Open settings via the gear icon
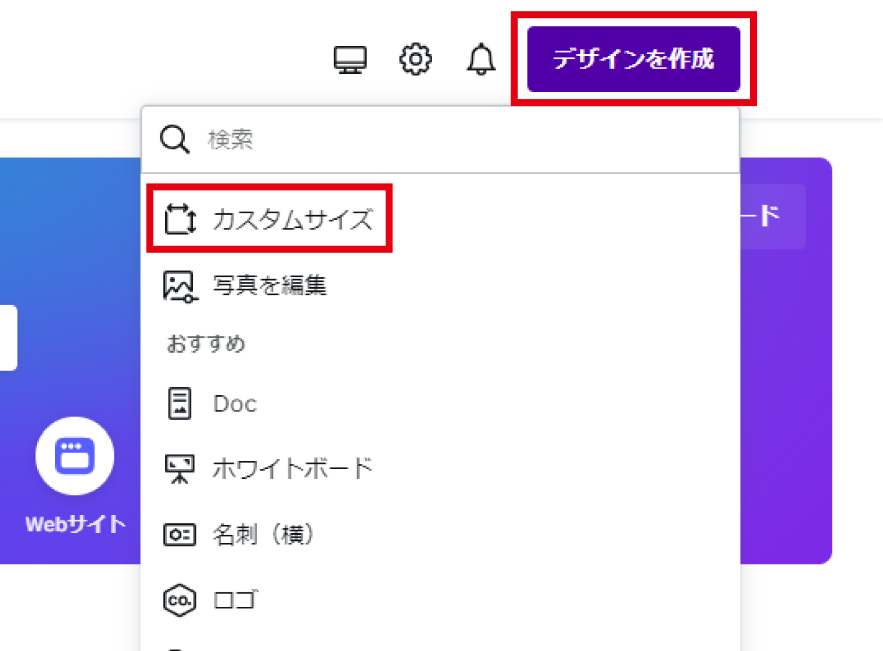This screenshot has height=651, width=883. click(415, 59)
